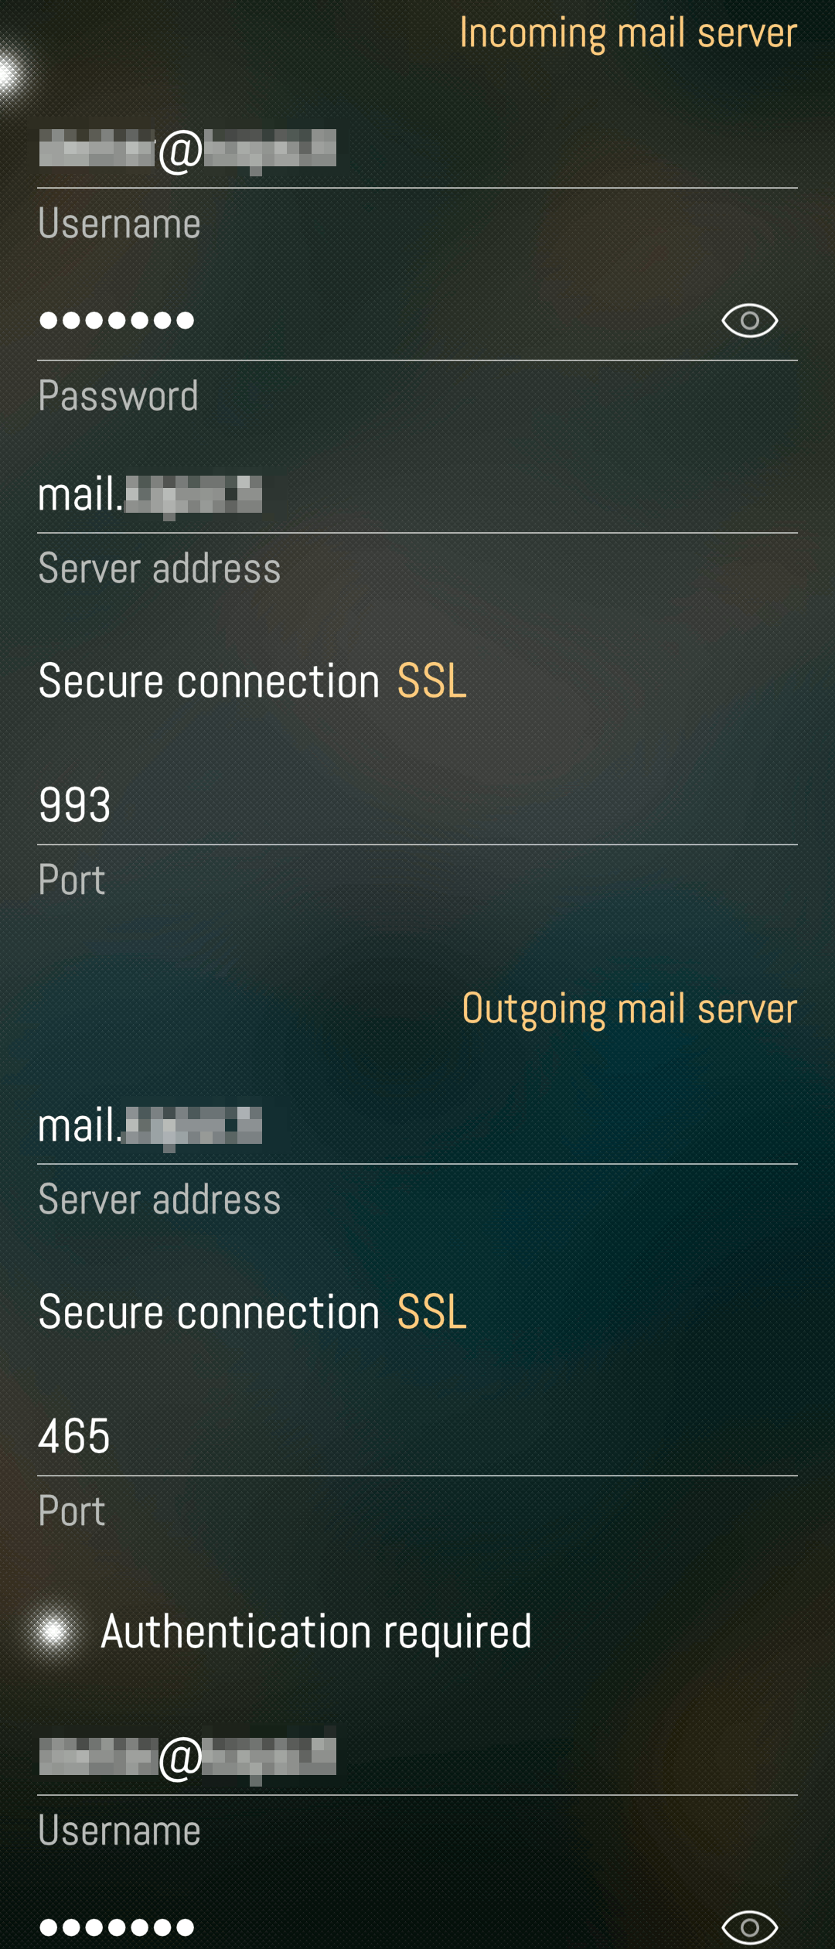Focus the incoming Username email field

point(417,149)
